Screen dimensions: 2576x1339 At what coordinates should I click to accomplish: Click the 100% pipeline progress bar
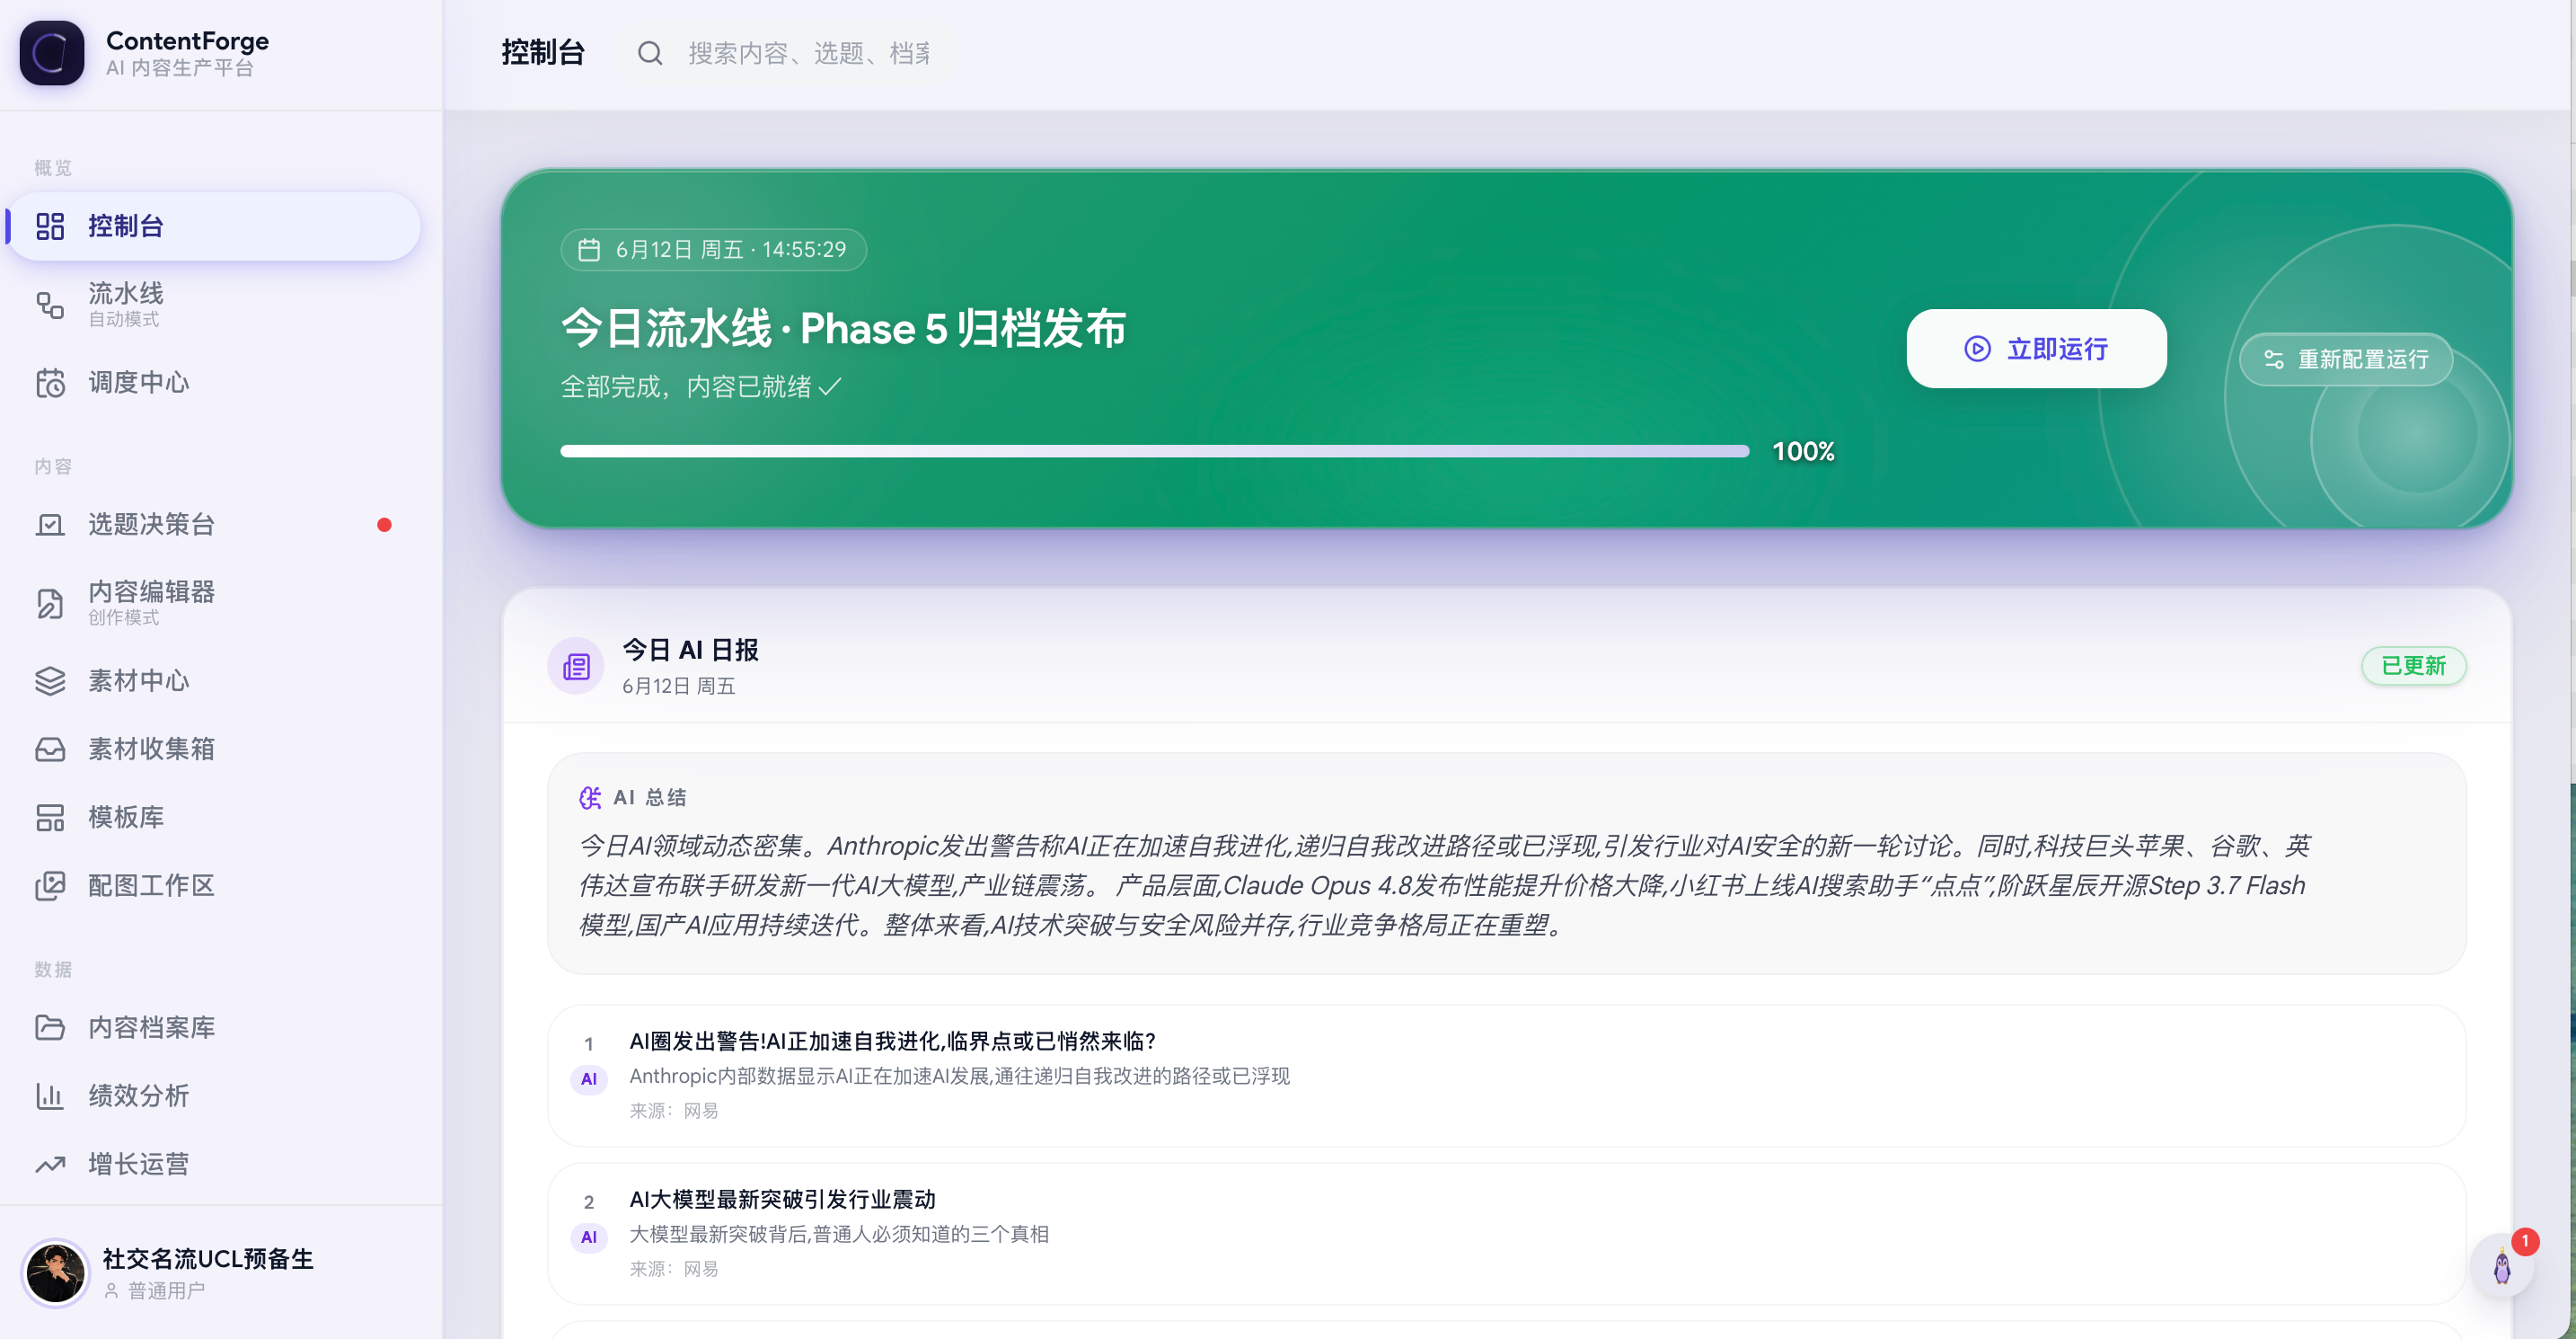tap(1155, 451)
